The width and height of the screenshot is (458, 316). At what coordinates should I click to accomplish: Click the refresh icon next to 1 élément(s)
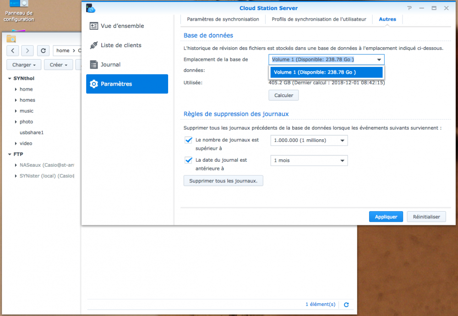click(x=346, y=305)
